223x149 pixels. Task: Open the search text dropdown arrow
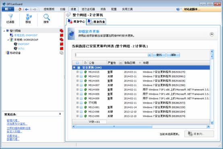coord(149,55)
